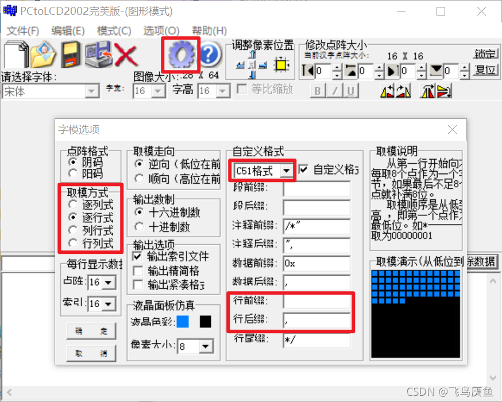Click the horizontal flip icon
Image resolution: width=502 pixels, height=402 pixels.
pos(427,91)
